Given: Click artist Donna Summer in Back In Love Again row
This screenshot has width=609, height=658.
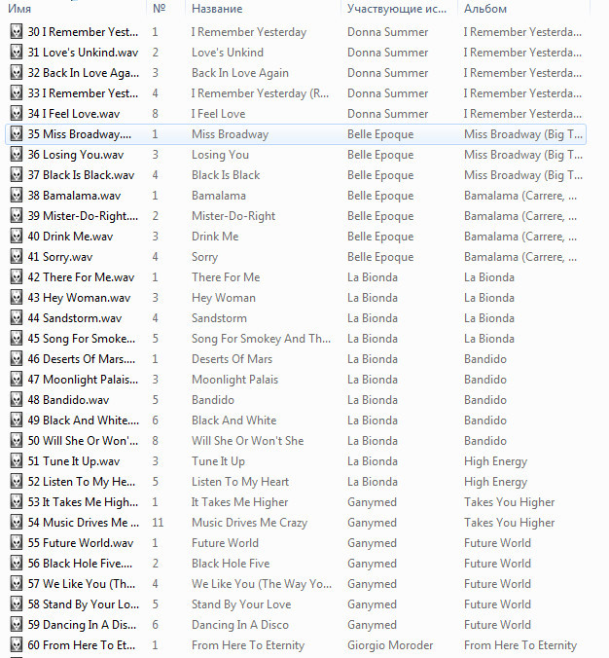Looking at the screenshot, I should coord(388,73).
